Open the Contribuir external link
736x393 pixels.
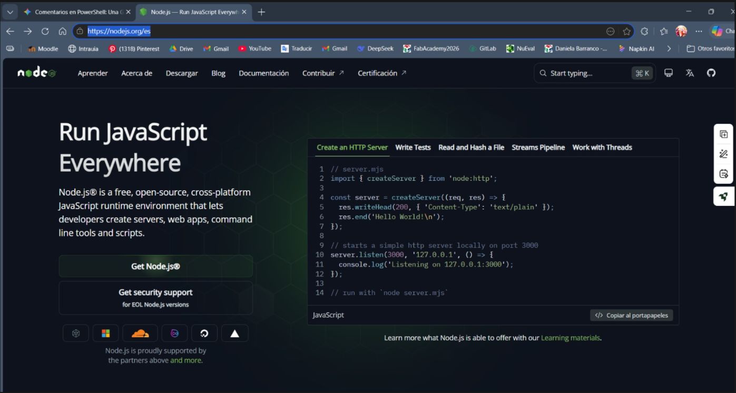(x=323, y=73)
